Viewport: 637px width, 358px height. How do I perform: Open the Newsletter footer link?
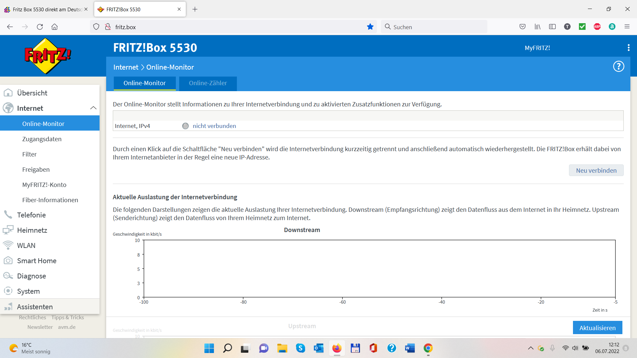[x=40, y=327]
